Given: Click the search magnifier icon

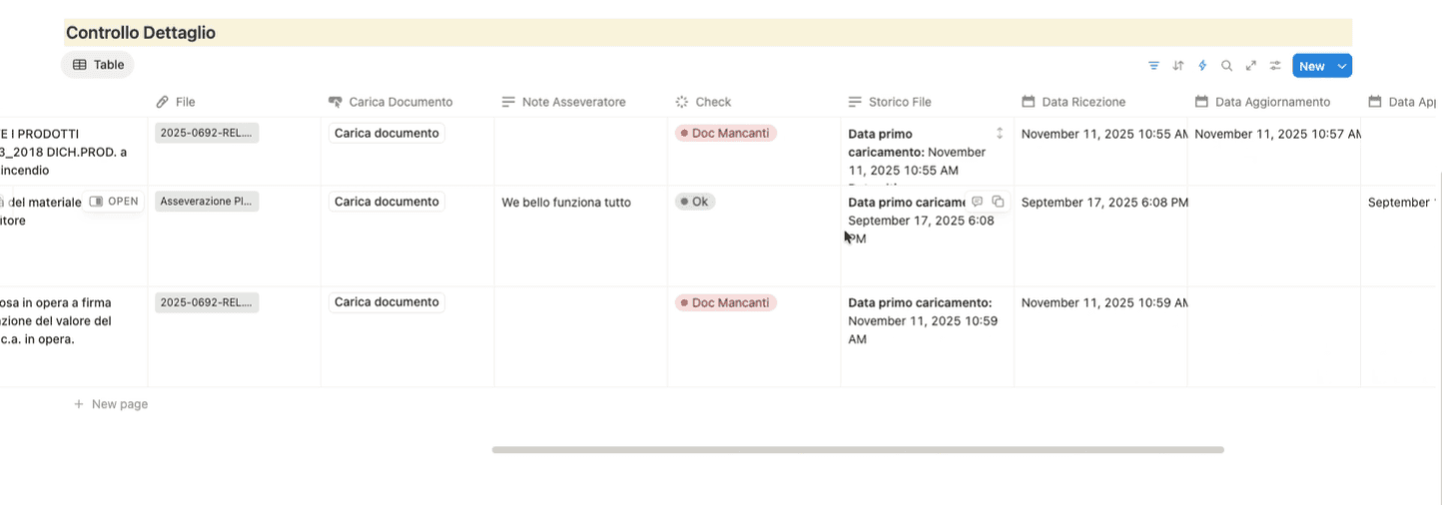Looking at the screenshot, I should (1226, 66).
